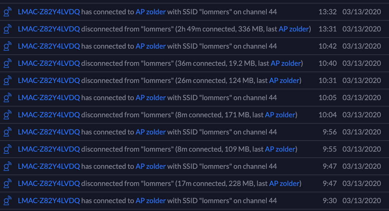389x211 pixels.
Task: Click the AP zolder link in the 336 MB disconnect
Action: (294, 29)
